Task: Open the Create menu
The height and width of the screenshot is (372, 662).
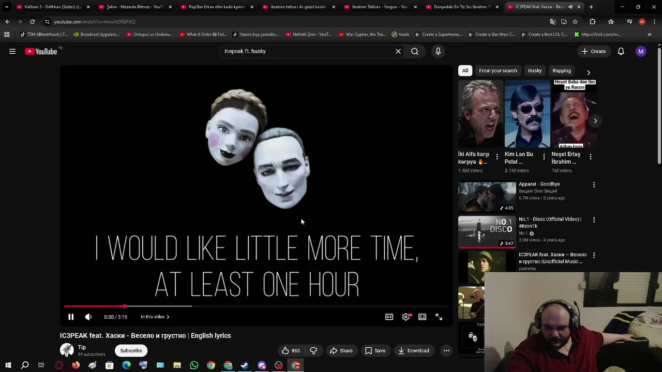Action: [593, 51]
